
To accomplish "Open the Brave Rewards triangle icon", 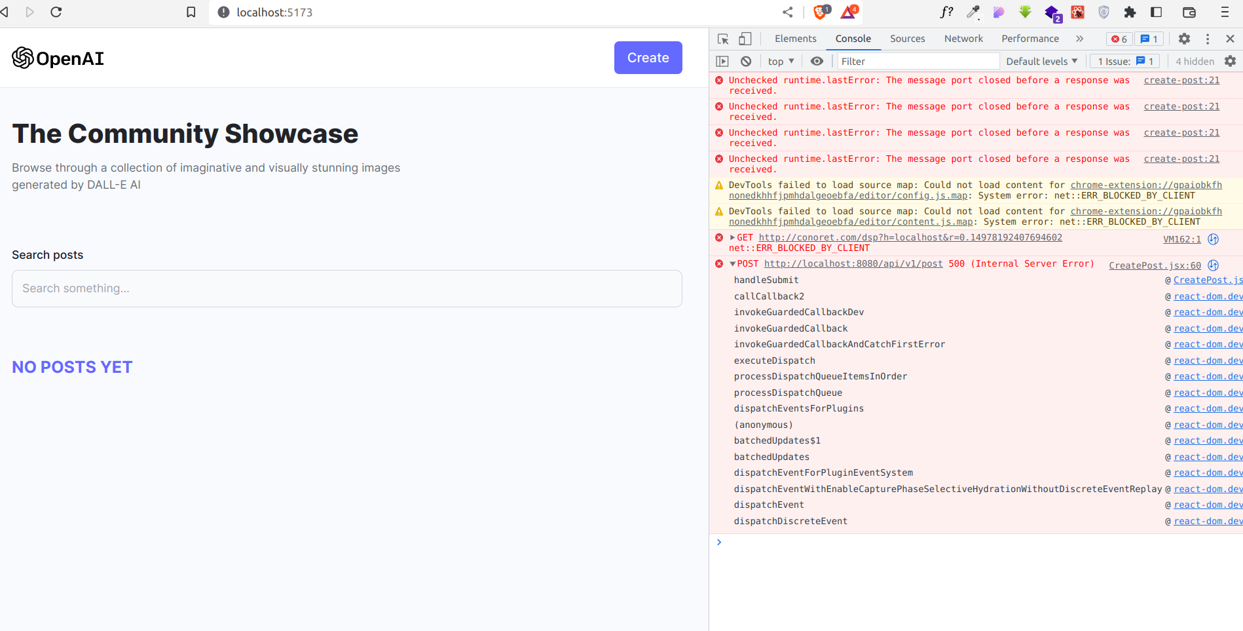I will tap(849, 12).
